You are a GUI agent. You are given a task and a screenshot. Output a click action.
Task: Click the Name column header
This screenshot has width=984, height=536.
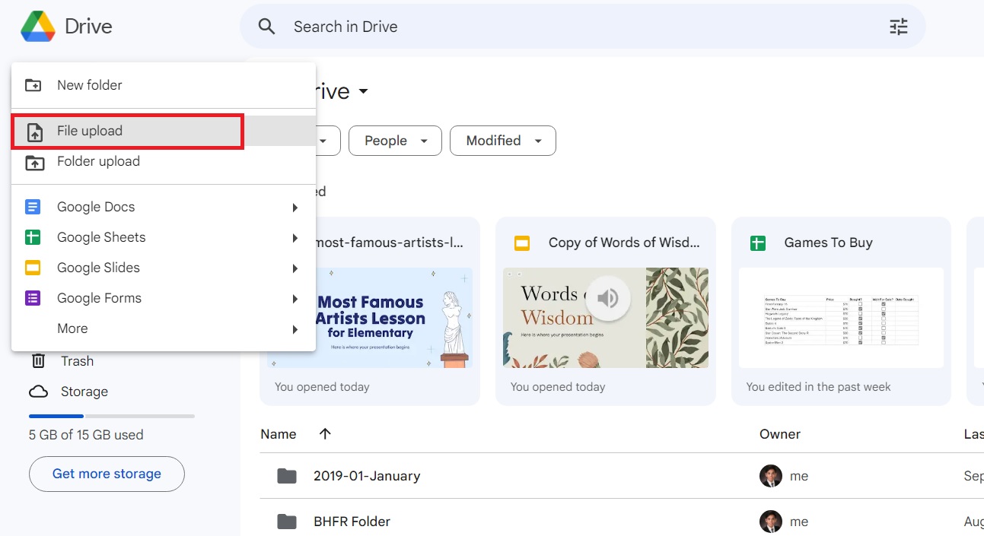278,434
